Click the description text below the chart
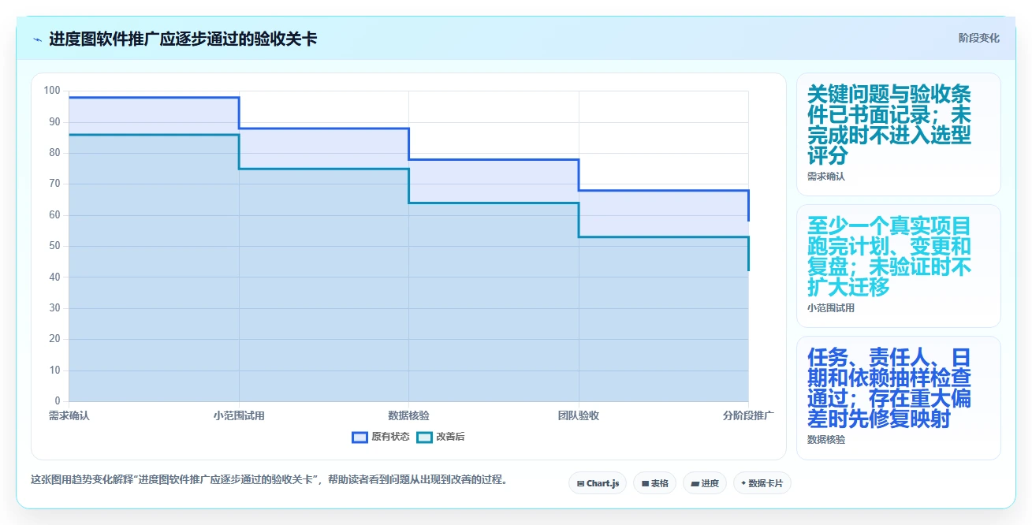 pyautogui.click(x=268, y=479)
